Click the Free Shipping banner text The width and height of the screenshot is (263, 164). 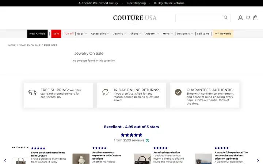point(136,3)
